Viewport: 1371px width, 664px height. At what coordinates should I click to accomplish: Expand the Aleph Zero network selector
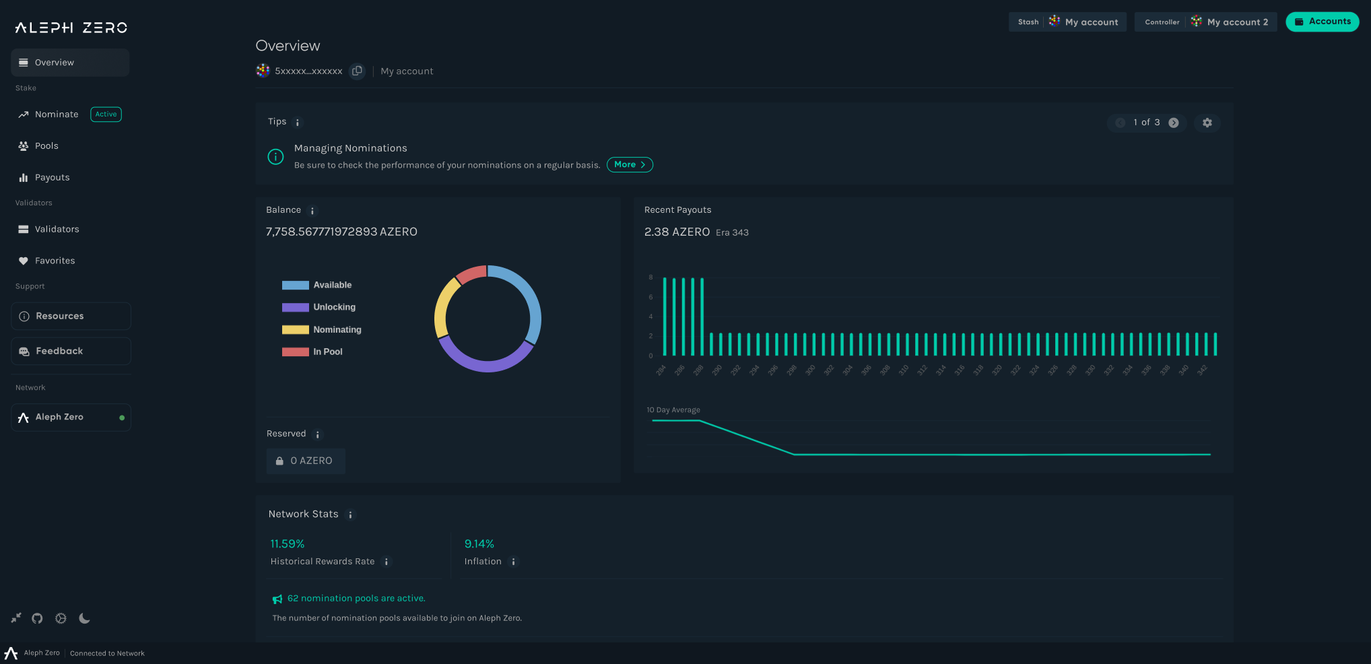[71, 417]
